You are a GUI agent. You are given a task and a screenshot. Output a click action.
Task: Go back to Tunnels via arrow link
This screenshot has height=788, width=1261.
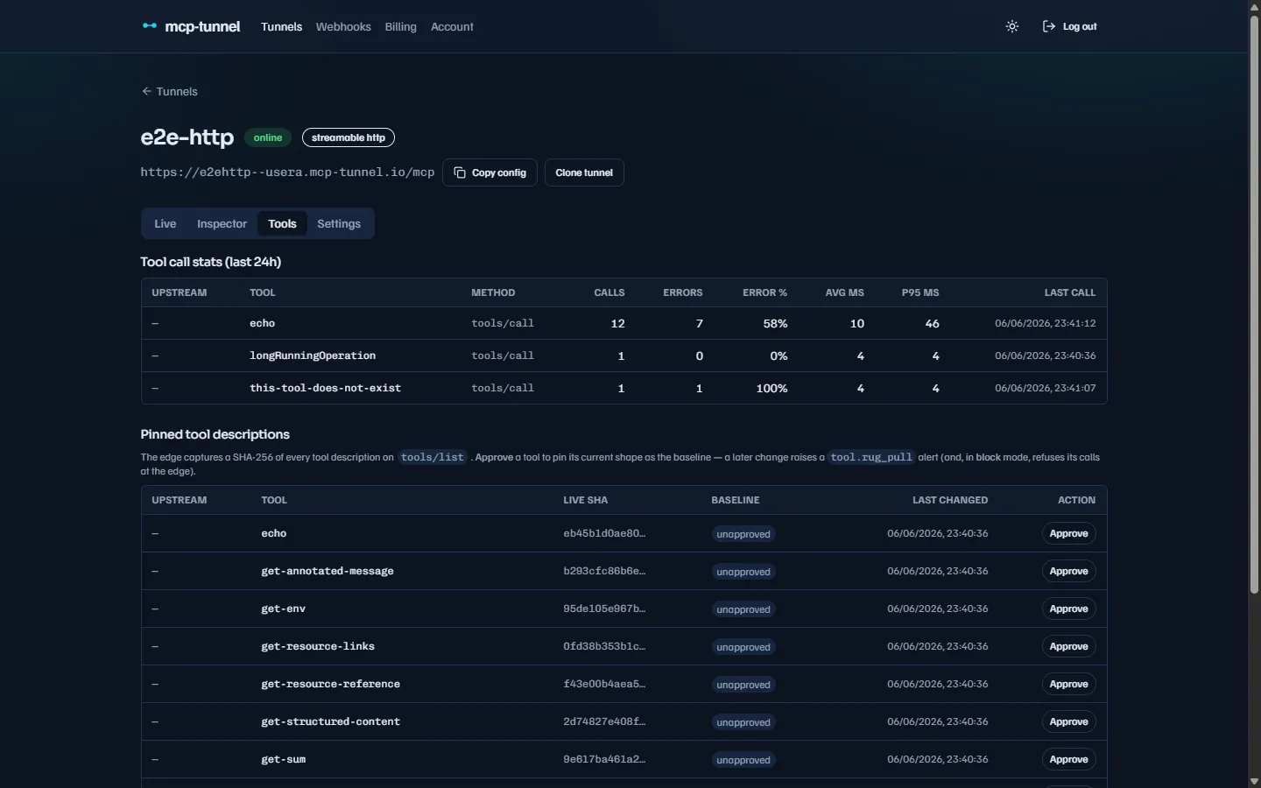[170, 91]
